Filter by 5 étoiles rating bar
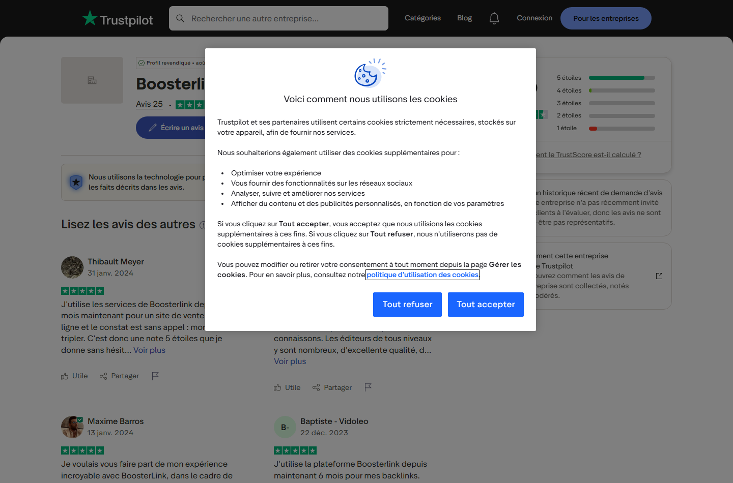 coord(606,78)
